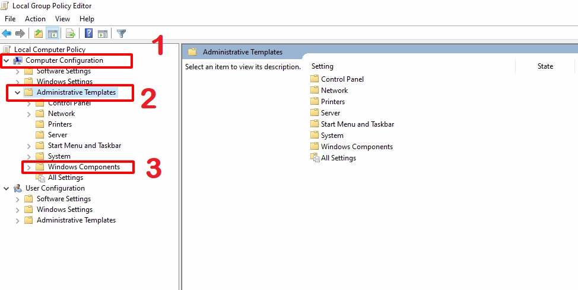
Task: Click Printers folder icon in right pane
Action: (315, 101)
